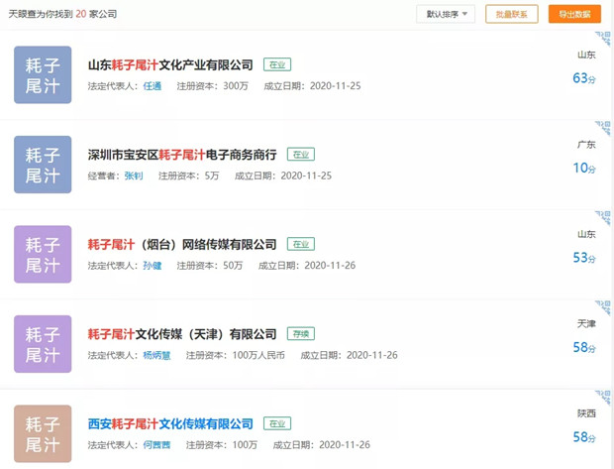Viewport: 614px width, 469px height.
Task: Click the QR code corner icon of 烟台 company
Action: [604, 217]
